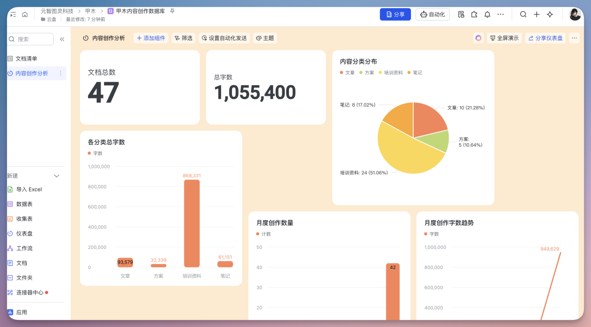Click the blue 分享 button
The width and height of the screenshot is (591, 327).
coord(395,14)
